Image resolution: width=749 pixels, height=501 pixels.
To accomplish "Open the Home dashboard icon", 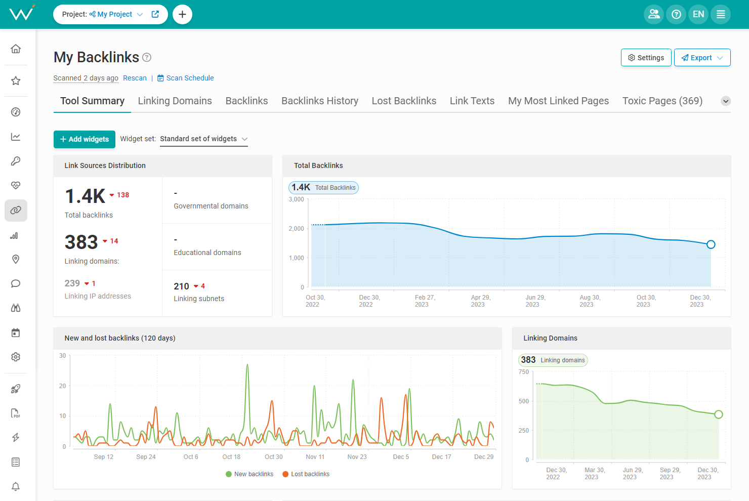I will pos(16,48).
